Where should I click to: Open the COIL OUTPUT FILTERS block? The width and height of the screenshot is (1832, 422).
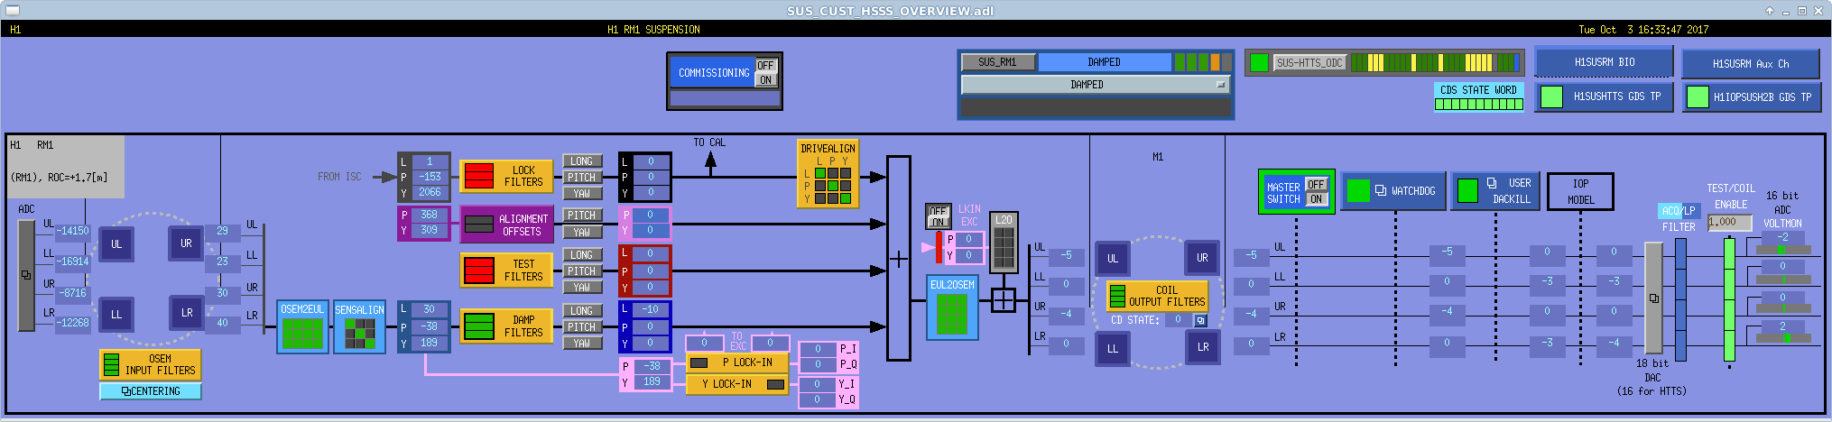[1157, 296]
